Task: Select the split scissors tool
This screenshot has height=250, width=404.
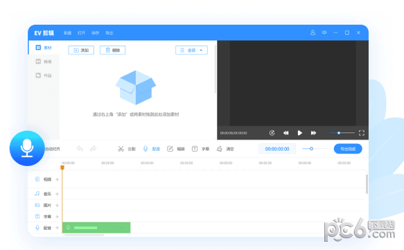Action: [x=127, y=149]
